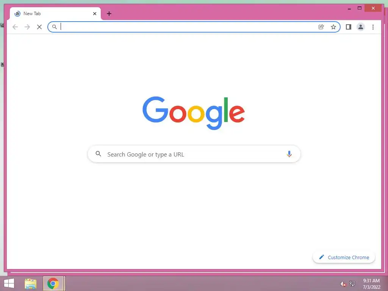Screen dimensions: 388x291
Task: Open File Explorer from taskbar
Action: tap(31, 283)
